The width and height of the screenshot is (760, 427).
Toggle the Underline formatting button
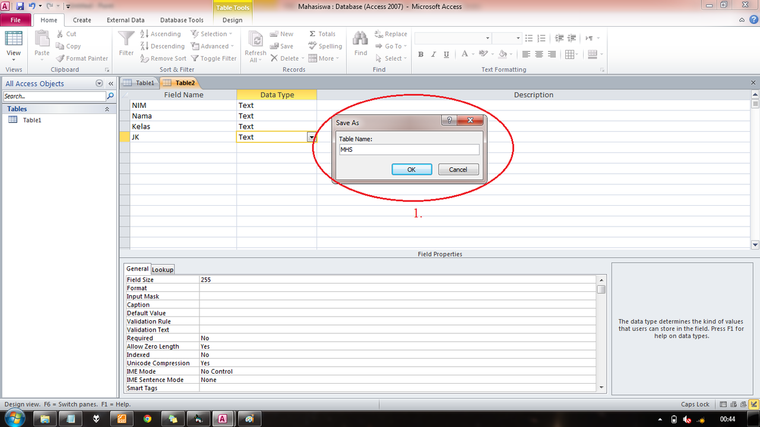pos(445,55)
